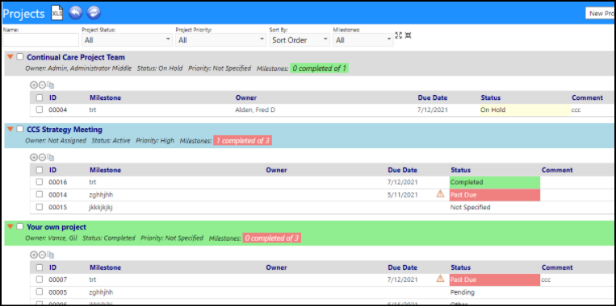Select all milestones in Your own project table
The width and height of the screenshot is (616, 306).
pyautogui.click(x=40, y=267)
